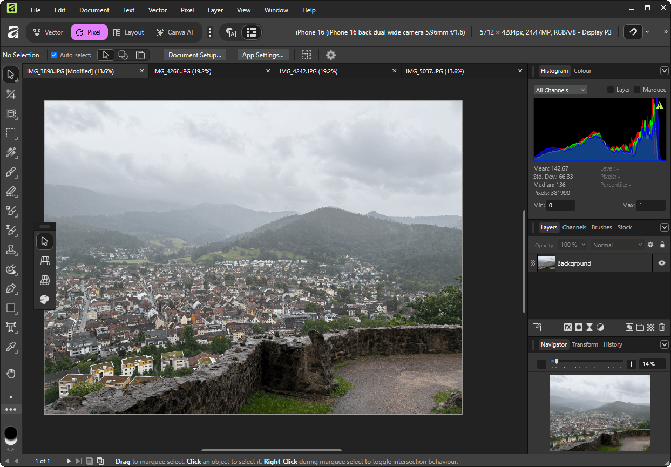Select the Crop tool in the left toolbar
Screen dimensions: 671x467
tap(11, 94)
